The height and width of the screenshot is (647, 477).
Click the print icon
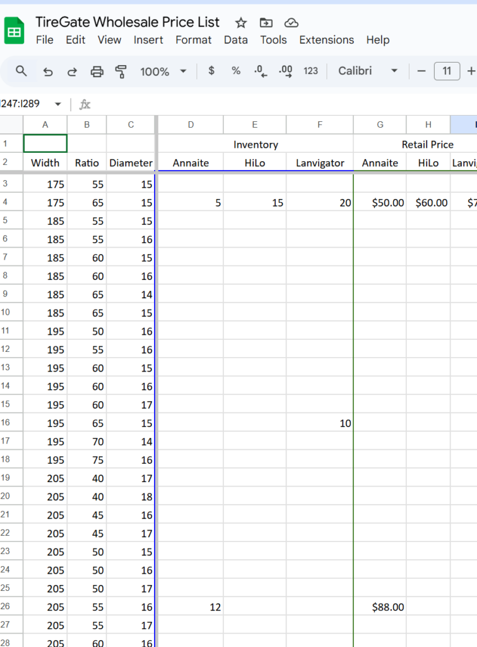(x=97, y=72)
